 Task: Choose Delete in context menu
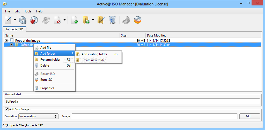click(54, 66)
